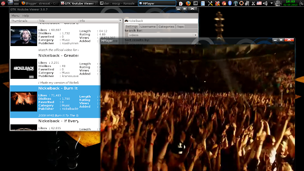This screenshot has width=304, height=171.
Task: Switch to the Categories tab
Action: point(166,27)
